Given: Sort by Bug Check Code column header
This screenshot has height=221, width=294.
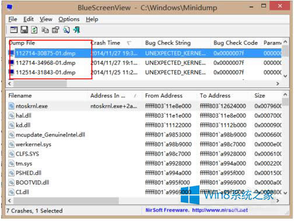Looking at the screenshot, I should tap(236, 43).
